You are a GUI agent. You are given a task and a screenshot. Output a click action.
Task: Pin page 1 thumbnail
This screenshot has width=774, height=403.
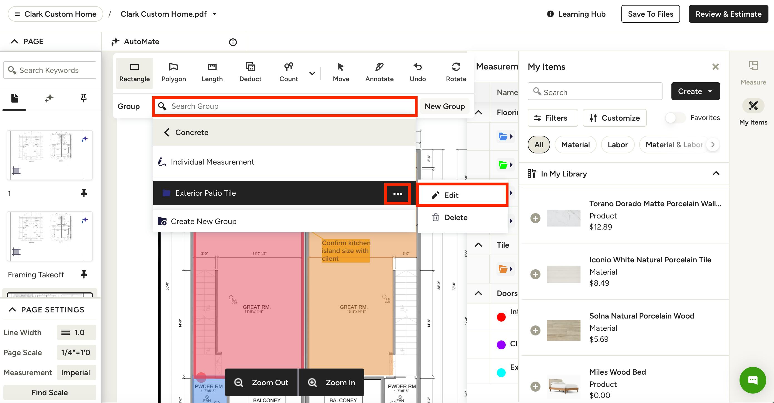click(84, 193)
